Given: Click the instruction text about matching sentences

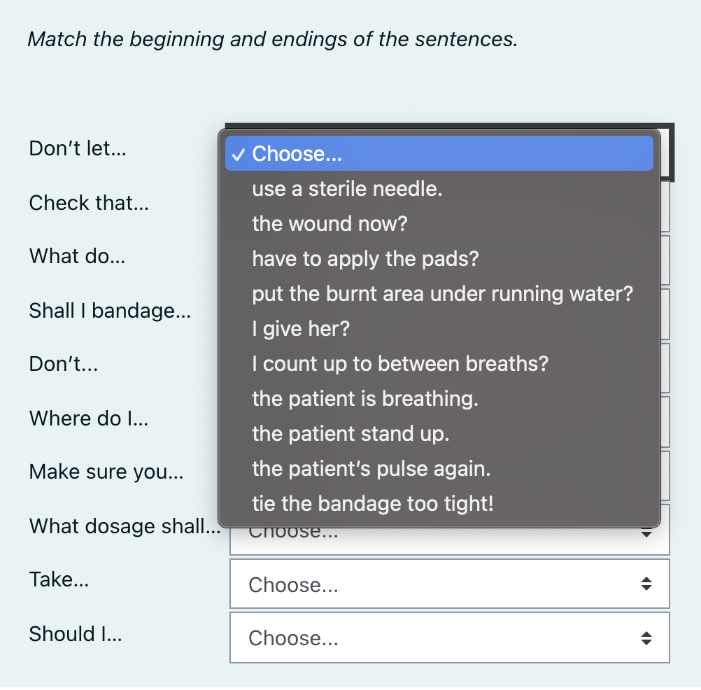Looking at the screenshot, I should pos(272,39).
